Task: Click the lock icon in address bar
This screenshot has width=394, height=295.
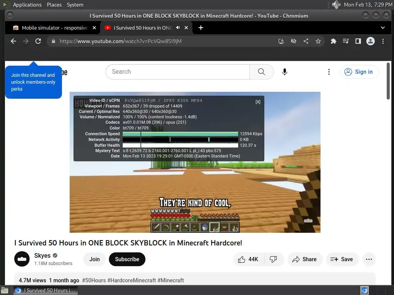Action: click(53, 41)
